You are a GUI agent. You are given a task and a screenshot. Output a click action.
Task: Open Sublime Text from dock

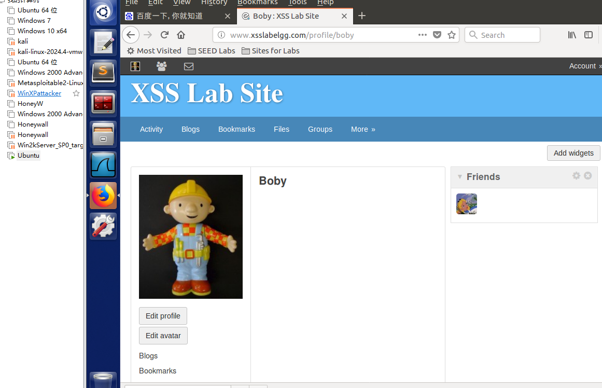[x=103, y=73]
